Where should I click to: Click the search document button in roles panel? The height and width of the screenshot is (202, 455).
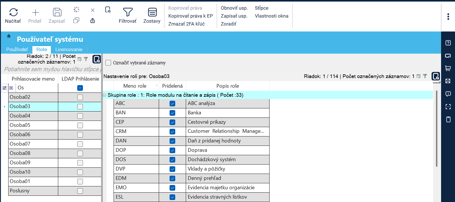(436, 76)
